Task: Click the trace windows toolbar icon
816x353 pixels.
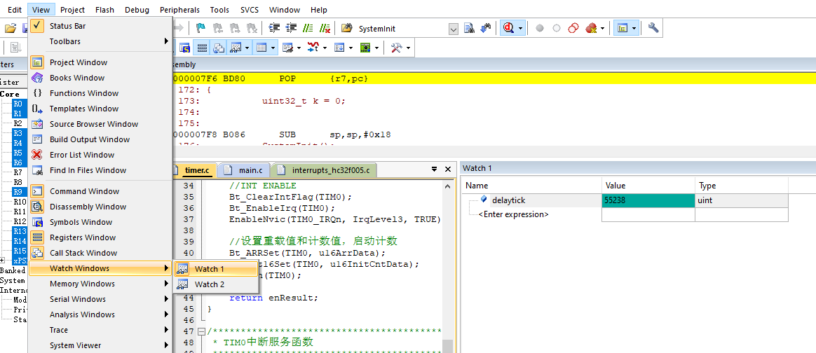Action: coord(339,48)
